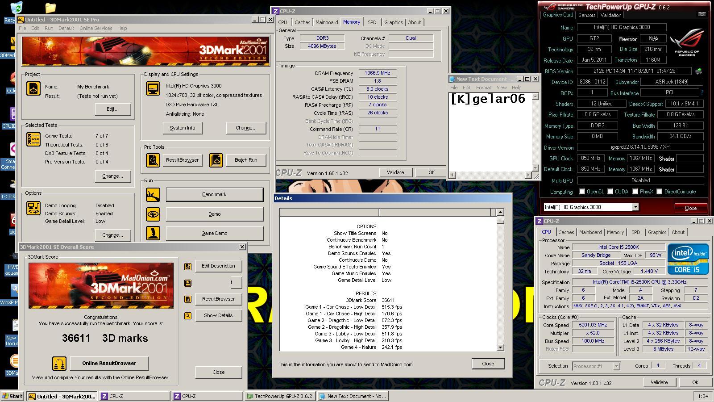Click the ROG logo in GPU-Z
This screenshot has width=714, height=402.
pos(687,43)
